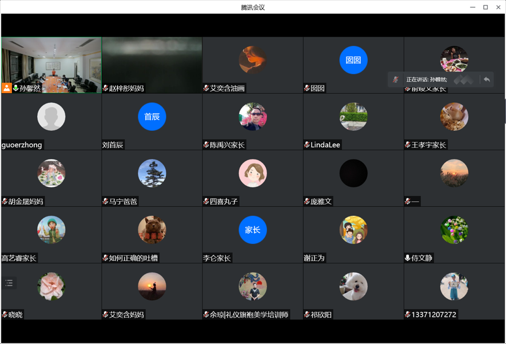Select the blue 首辰 avatar circle
The height and width of the screenshot is (344, 506).
152,117
